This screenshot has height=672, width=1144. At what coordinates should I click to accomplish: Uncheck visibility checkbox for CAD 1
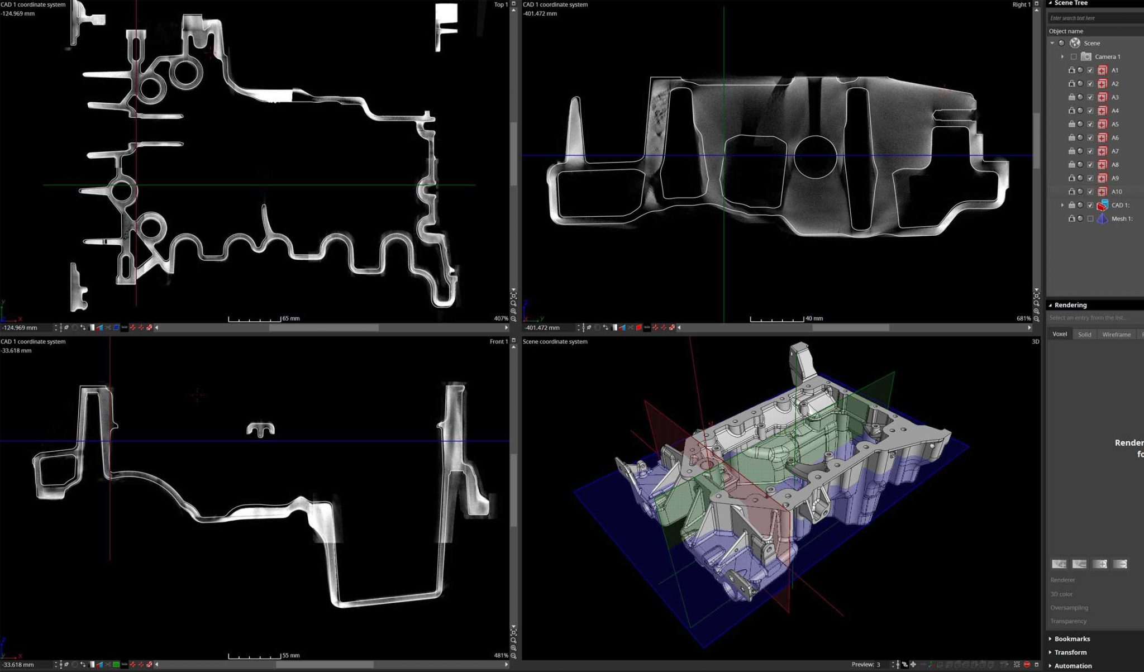[x=1090, y=205]
